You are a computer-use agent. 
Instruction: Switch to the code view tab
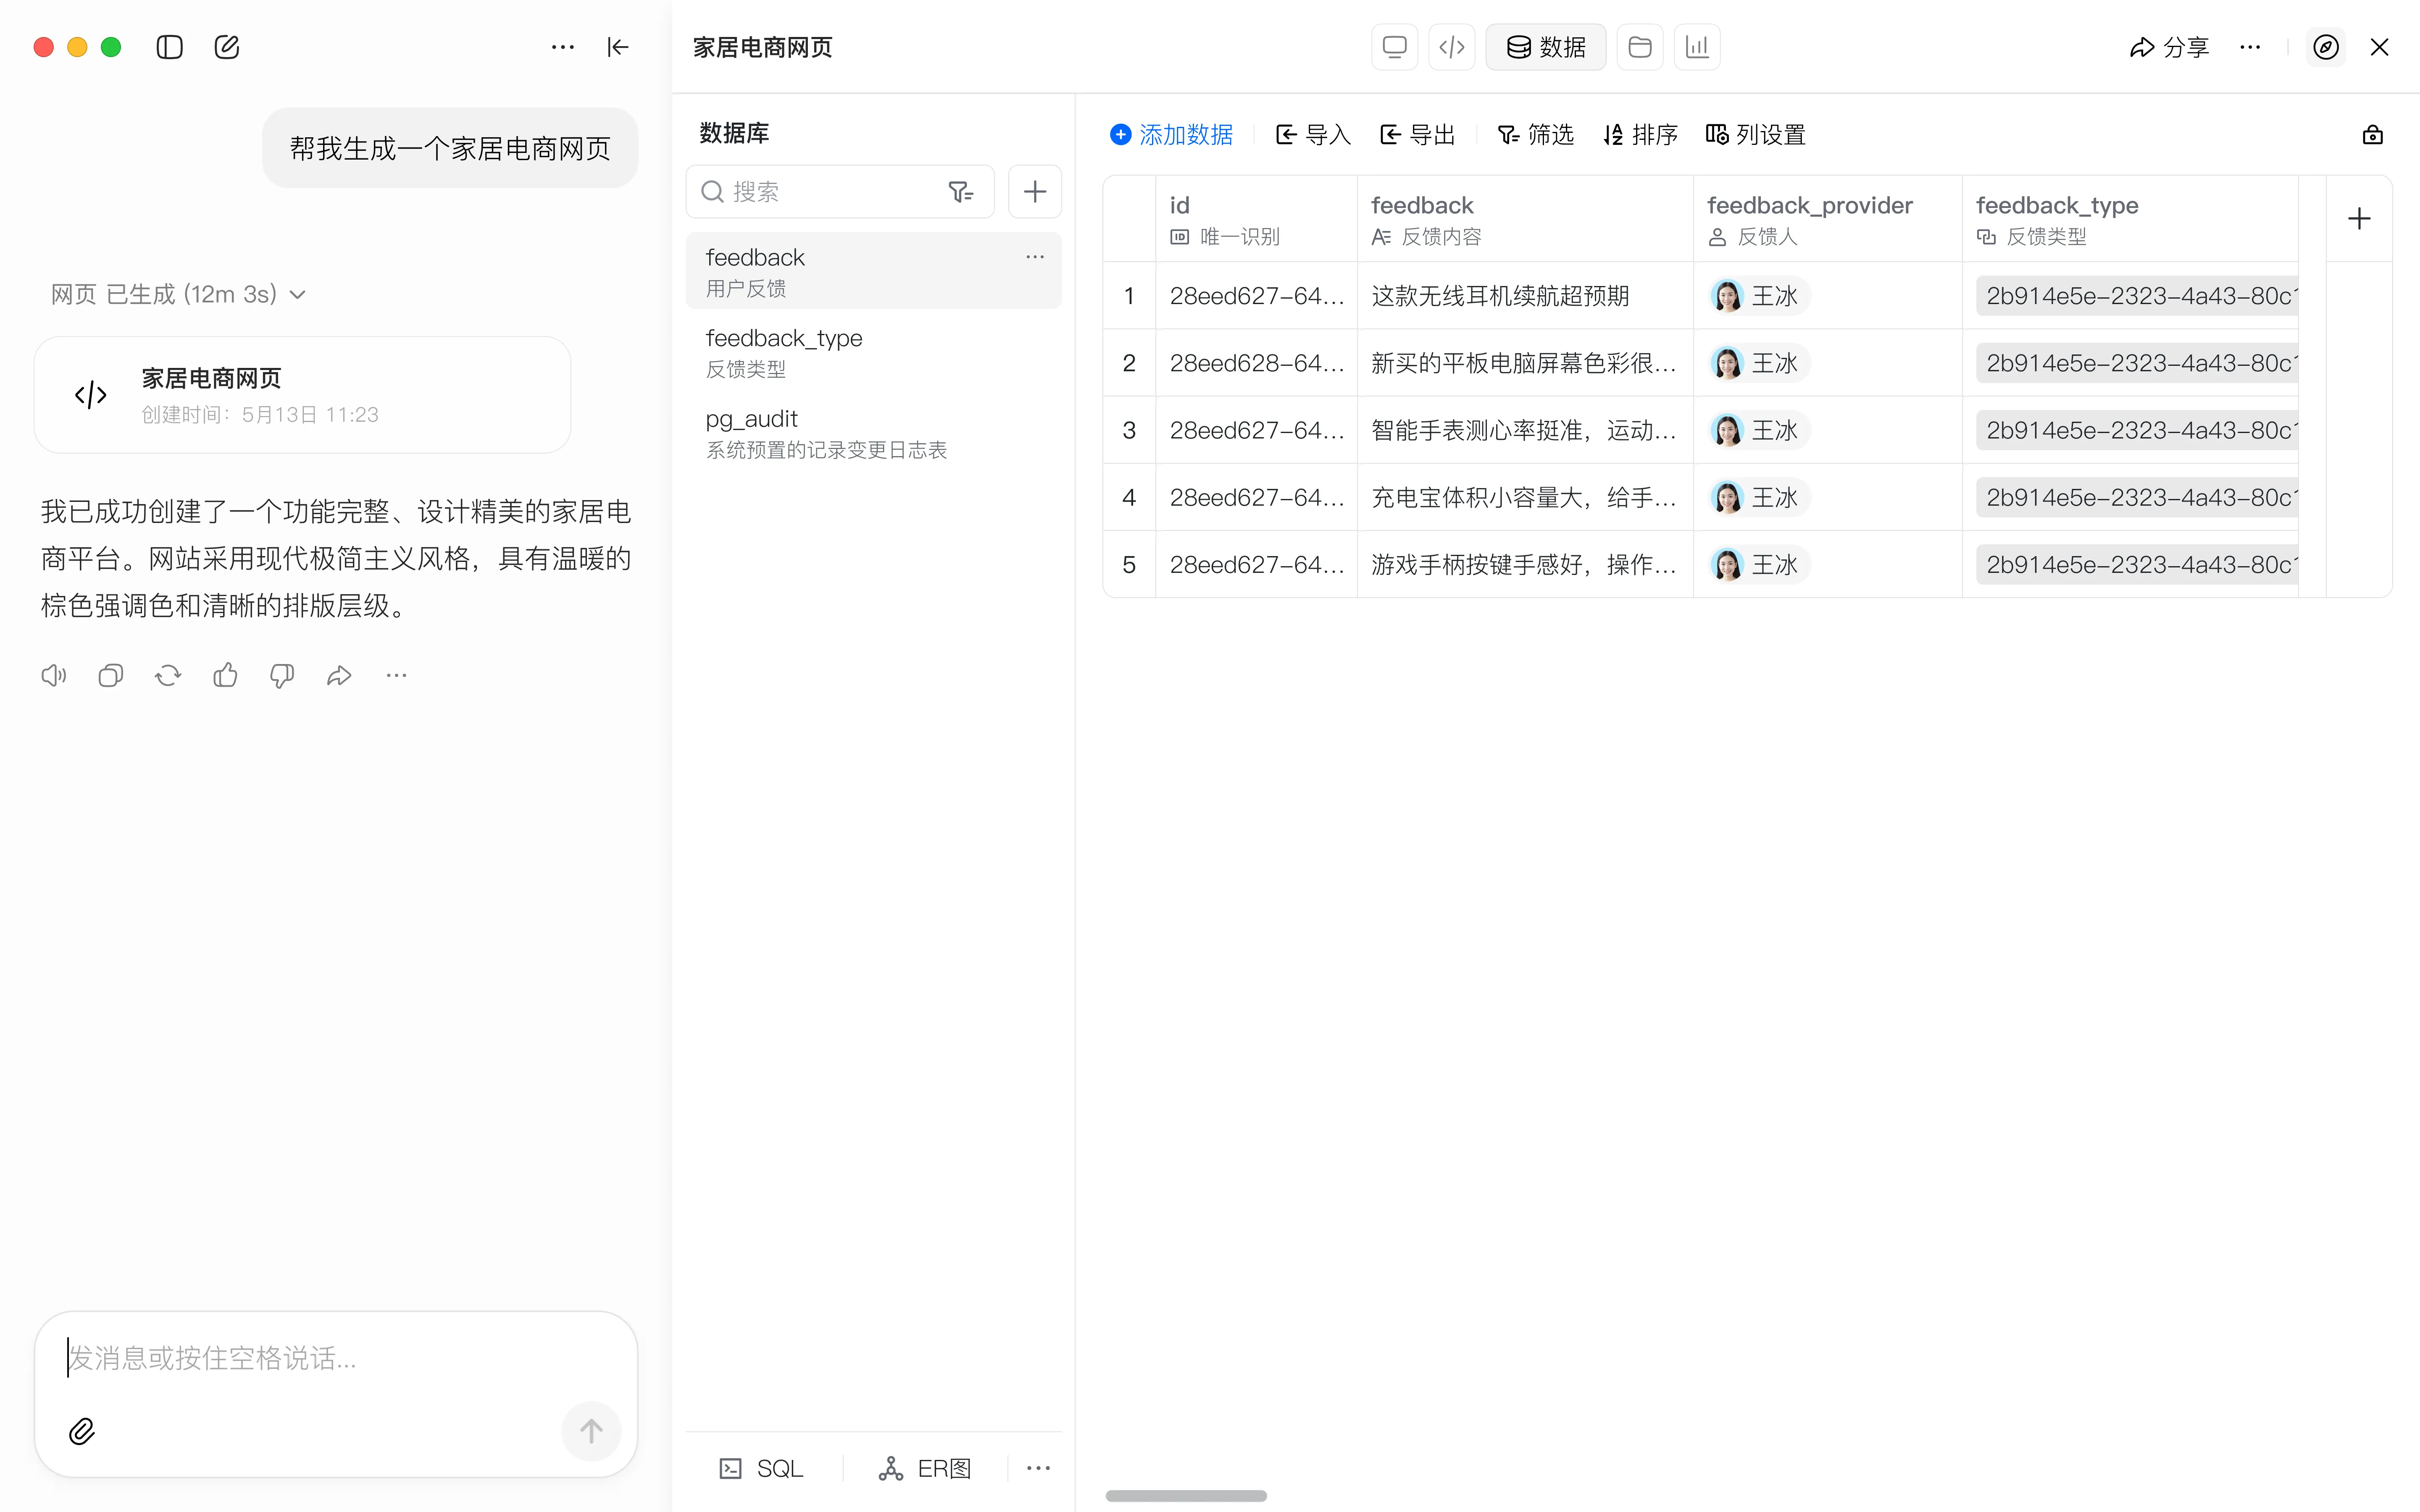click(x=1452, y=47)
